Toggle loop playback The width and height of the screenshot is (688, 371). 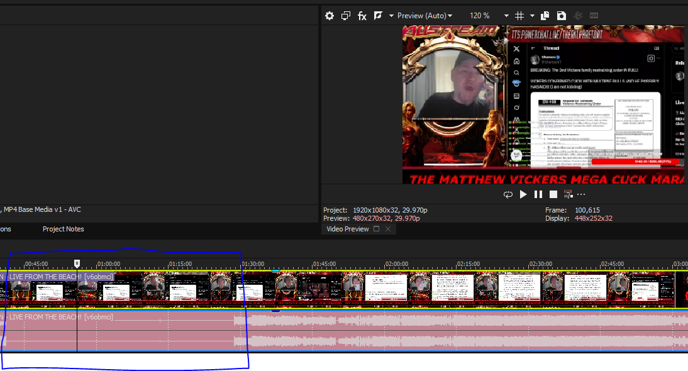[508, 194]
